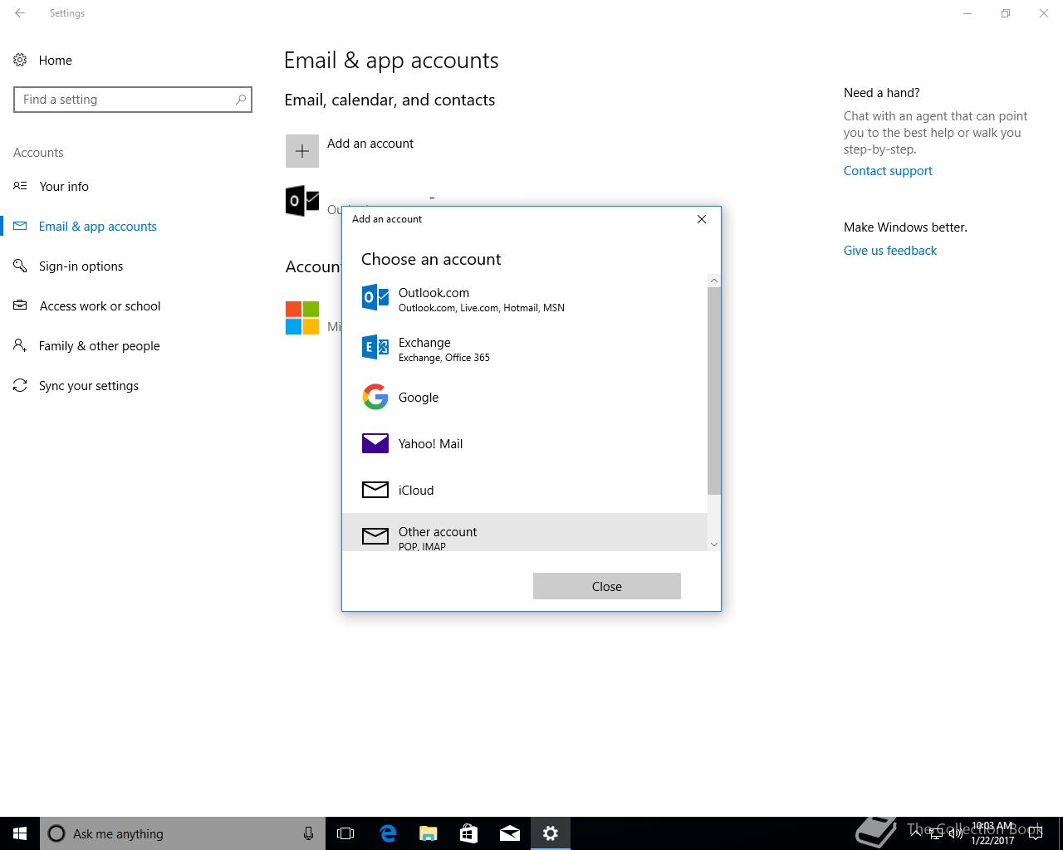The image size is (1063, 850).
Task: Click the Close button in dialog
Action: [607, 586]
